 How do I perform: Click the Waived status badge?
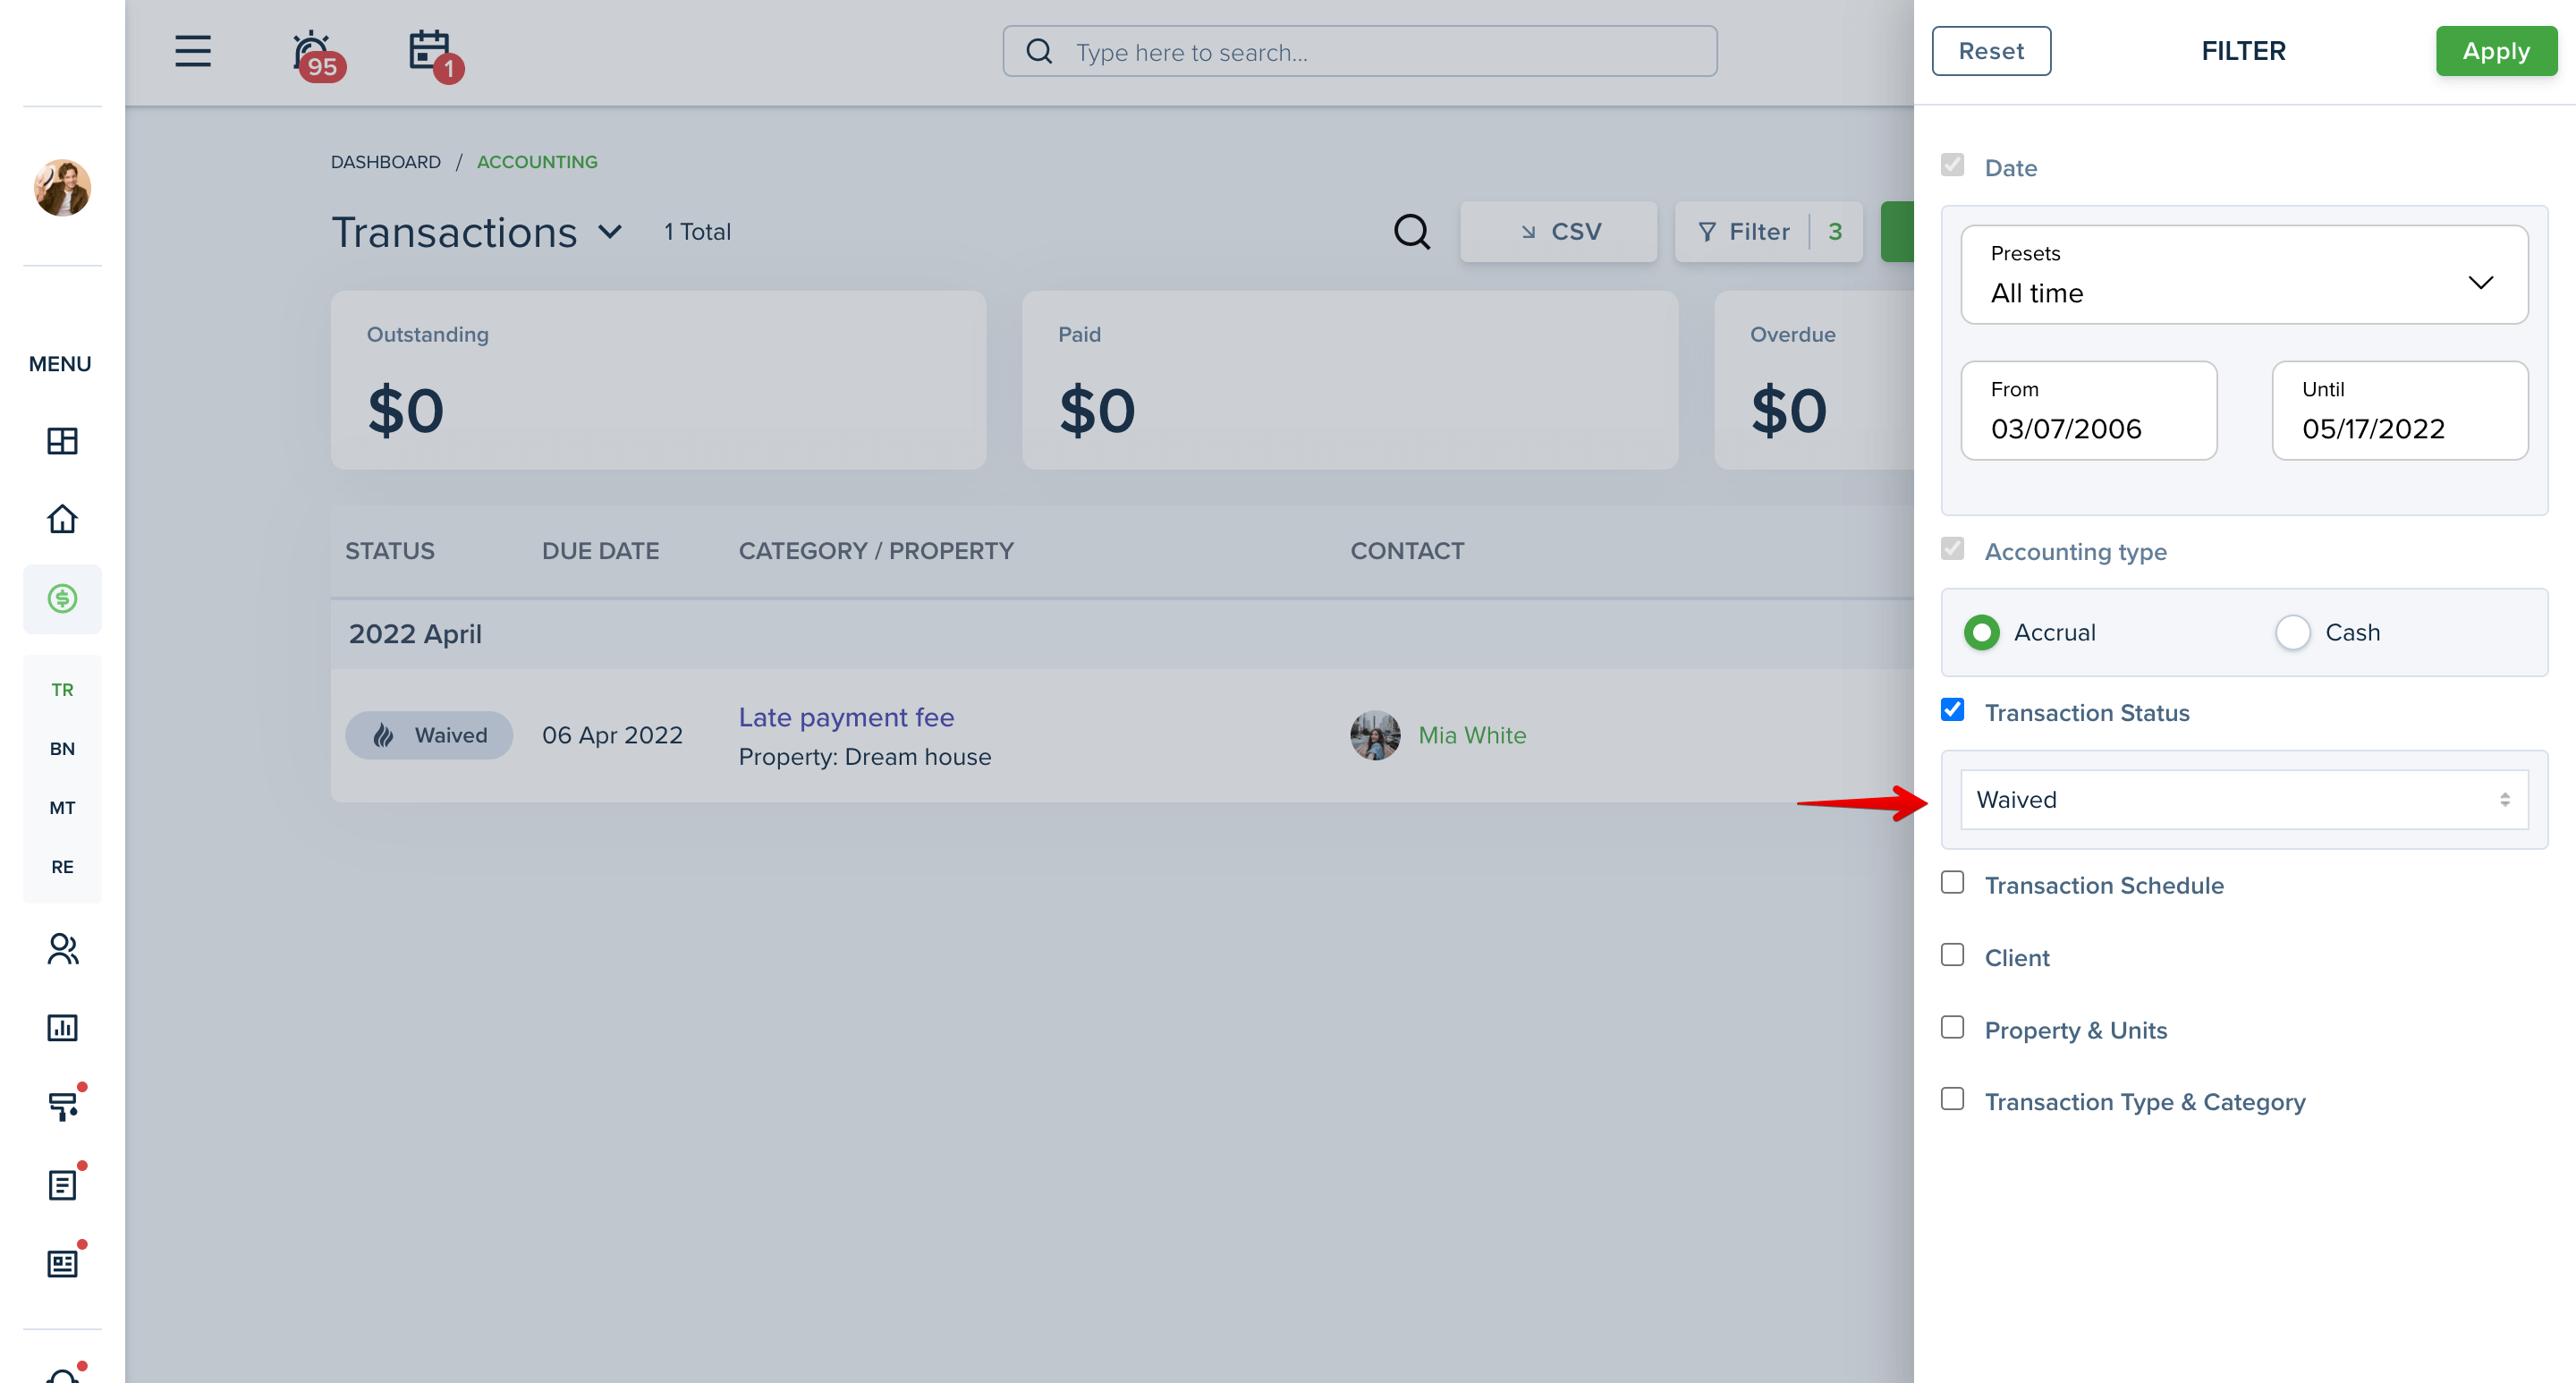[x=429, y=734]
